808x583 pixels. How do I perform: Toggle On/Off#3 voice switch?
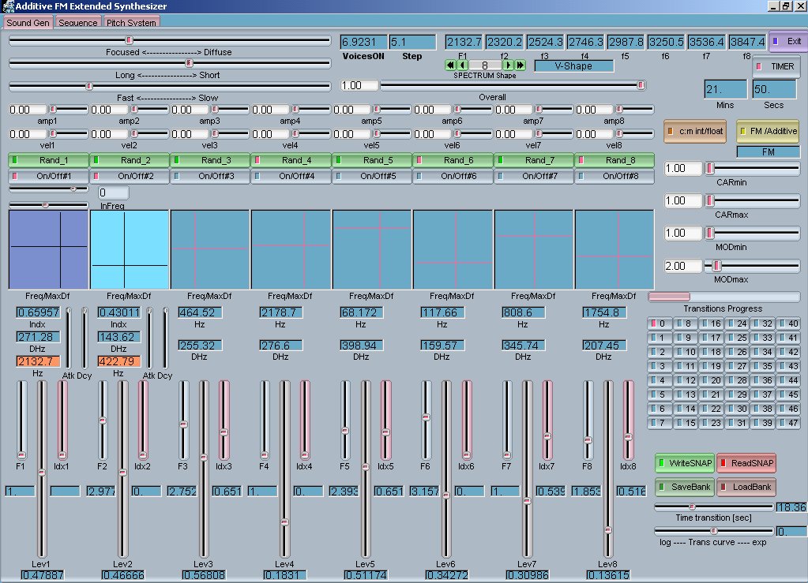(210, 176)
